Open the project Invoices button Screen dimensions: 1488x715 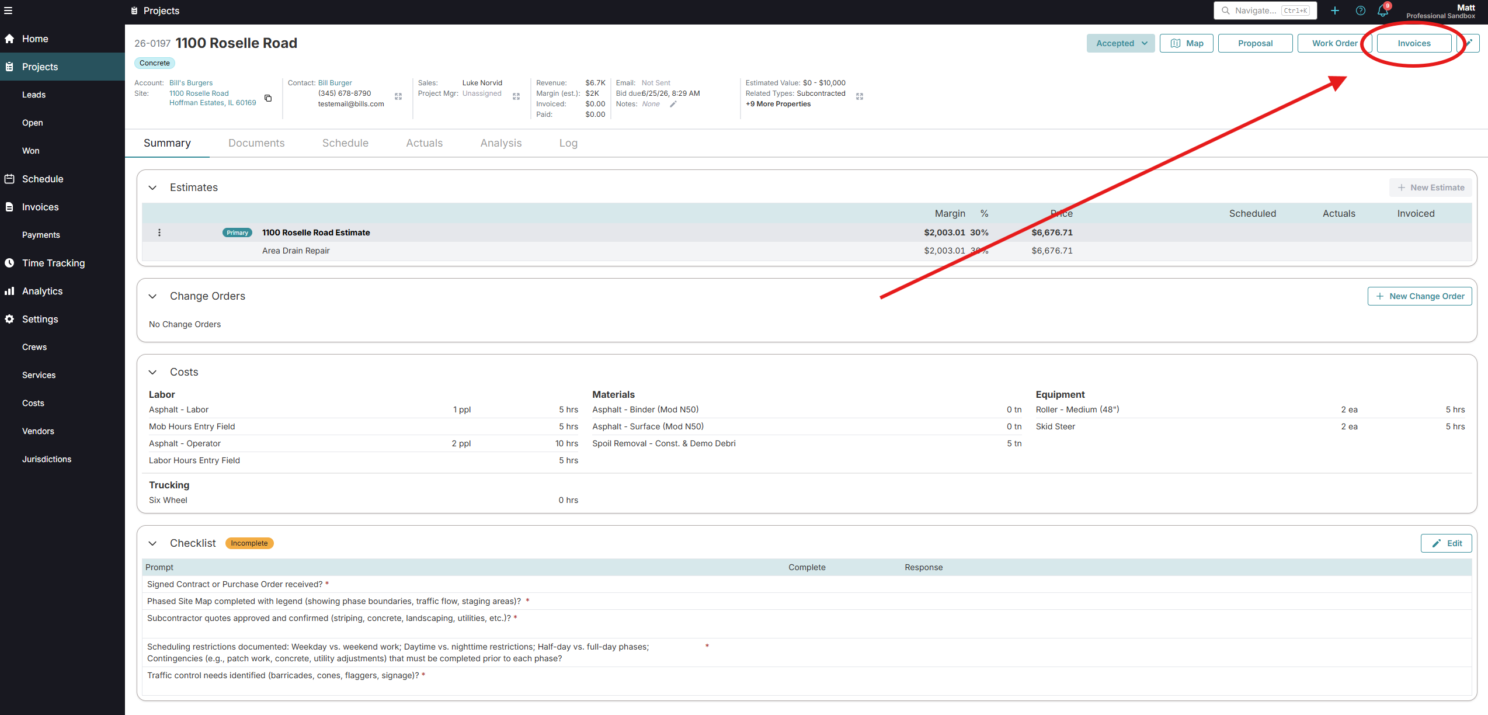(x=1414, y=43)
